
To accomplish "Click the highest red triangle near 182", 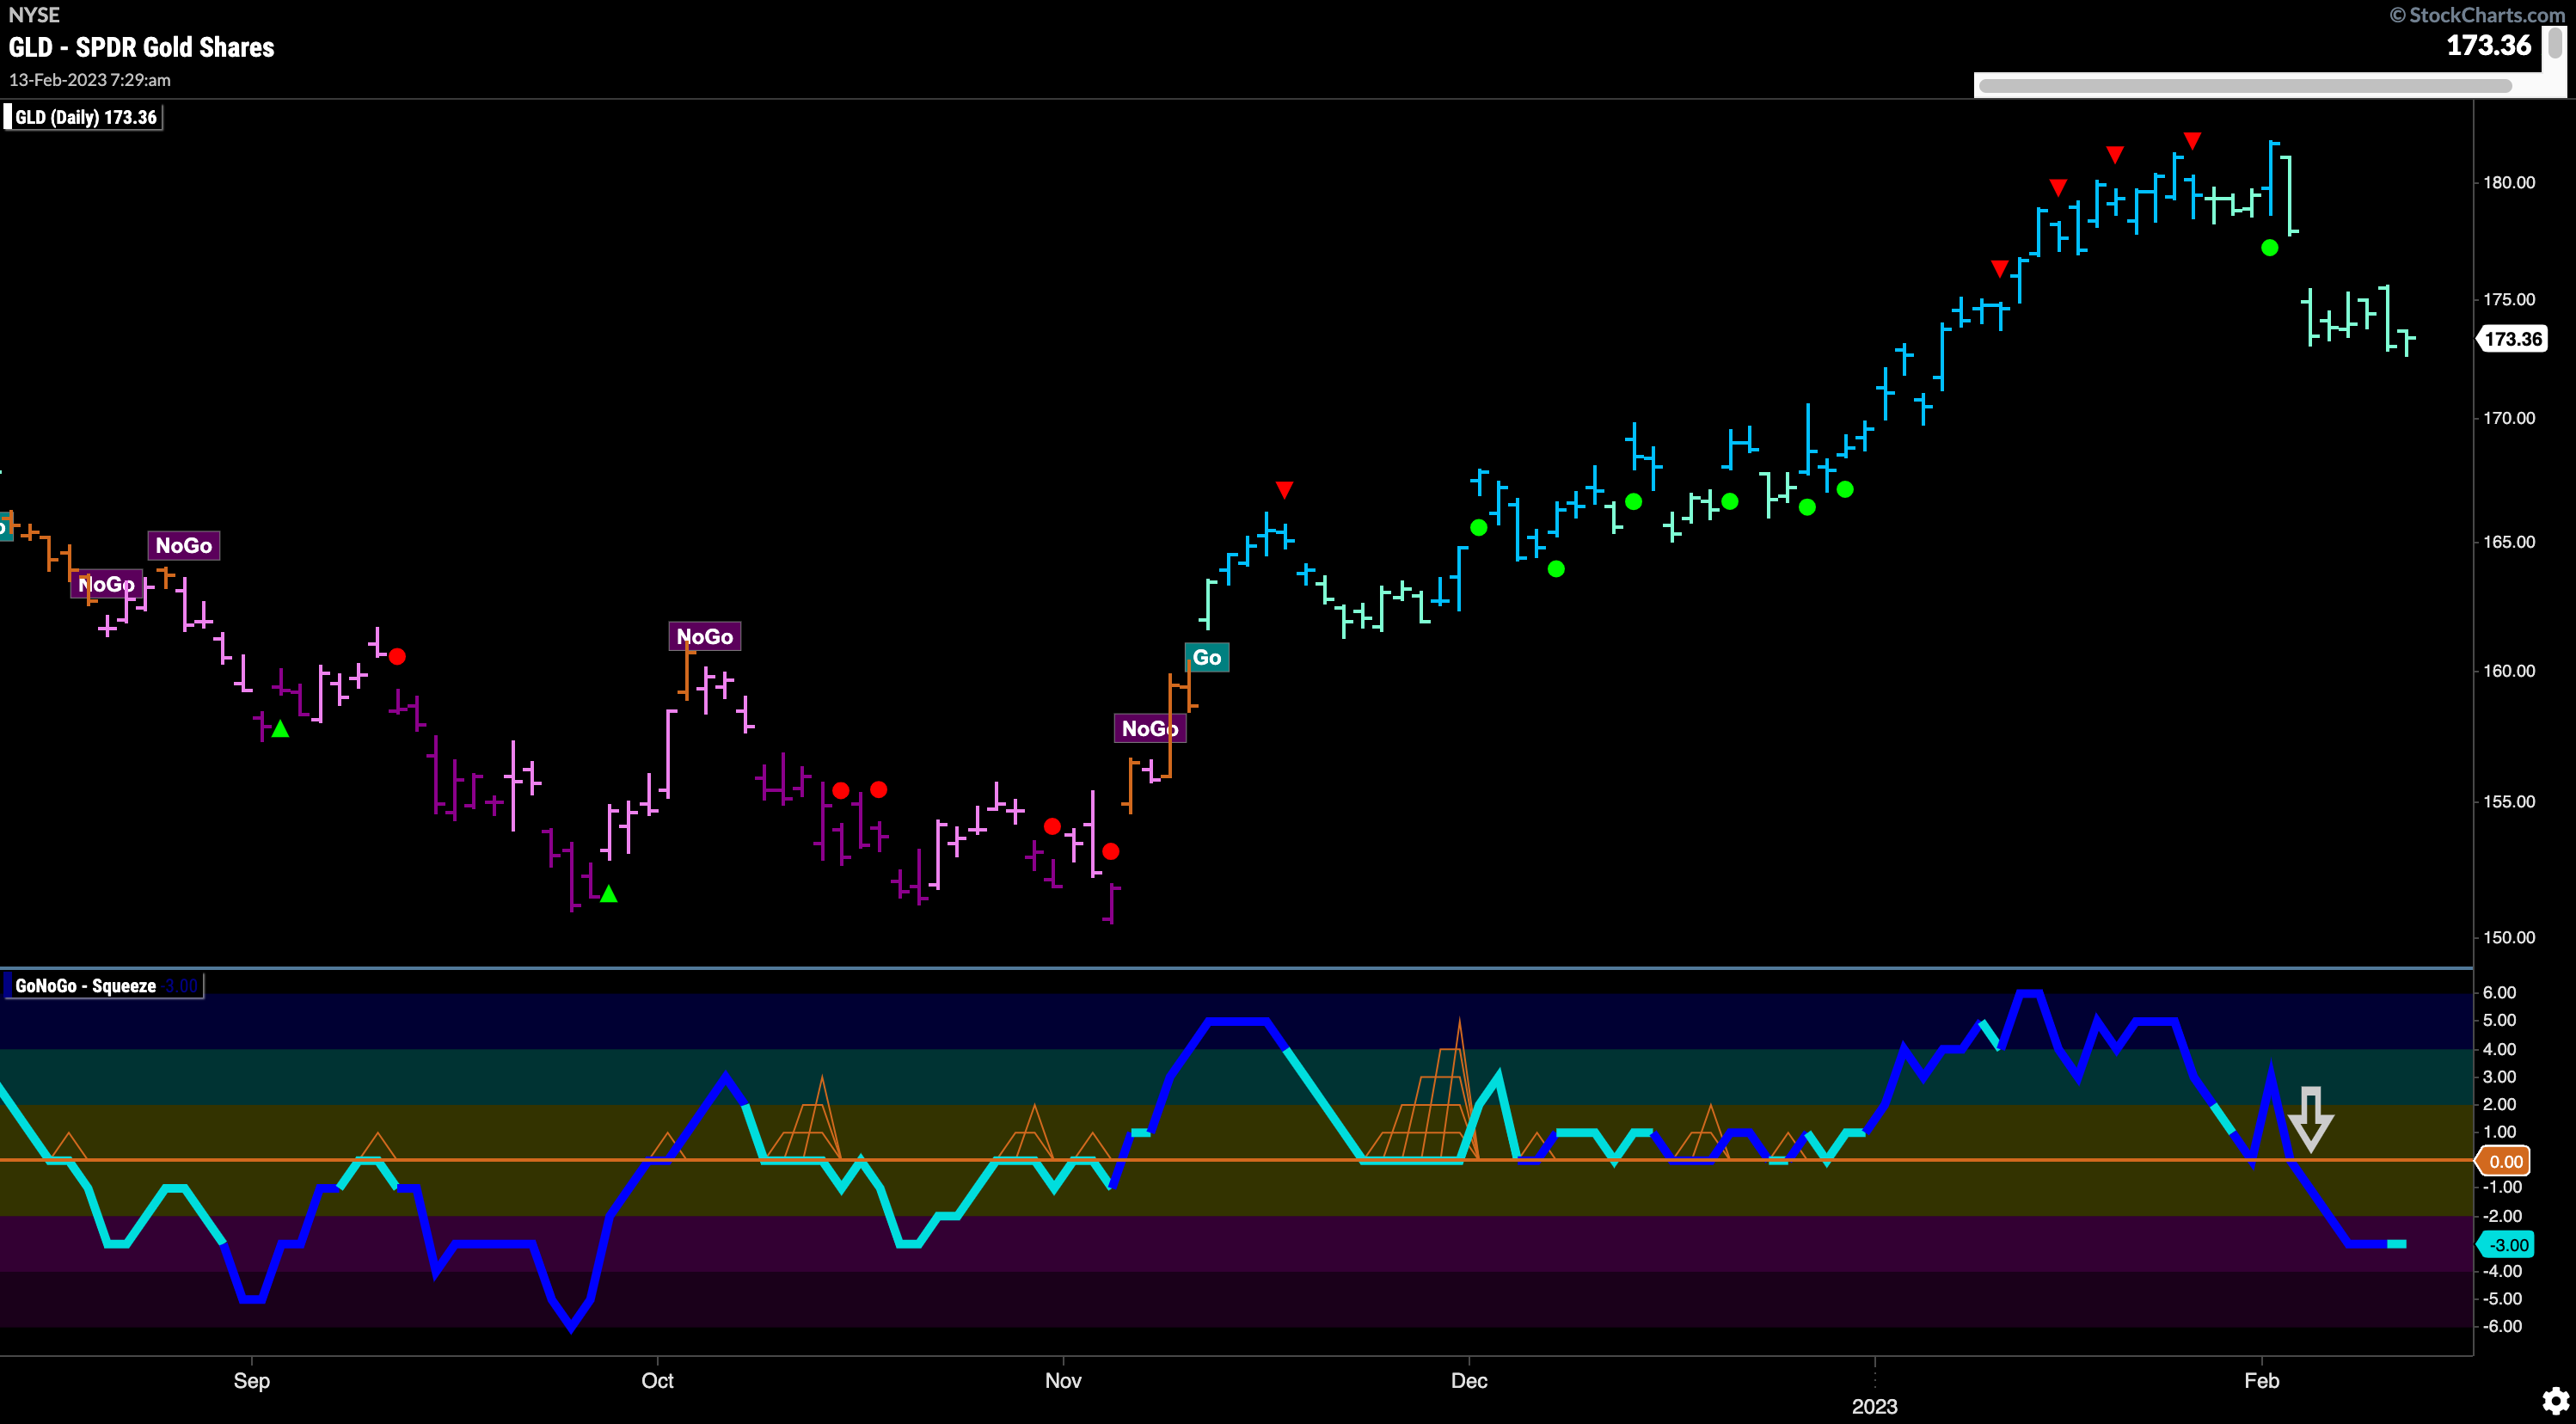I will [x=2193, y=141].
